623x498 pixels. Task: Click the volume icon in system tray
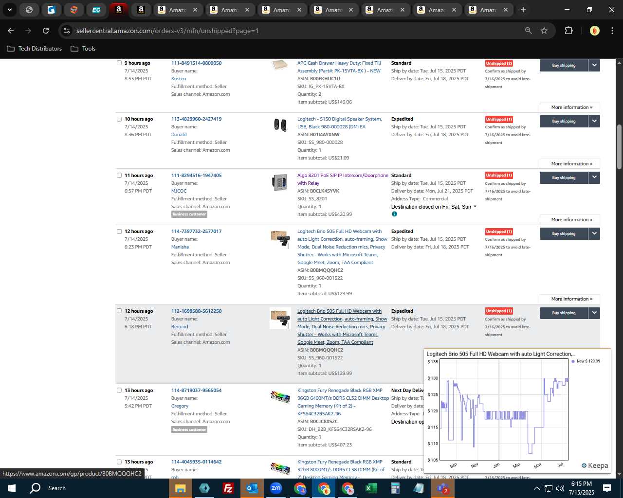point(560,488)
